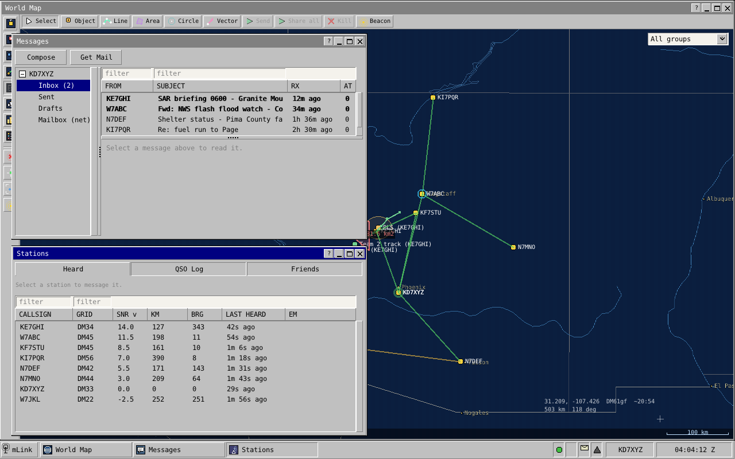The height and width of the screenshot is (459, 735).
Task: Open the mLink start menu
Action: coord(18,450)
